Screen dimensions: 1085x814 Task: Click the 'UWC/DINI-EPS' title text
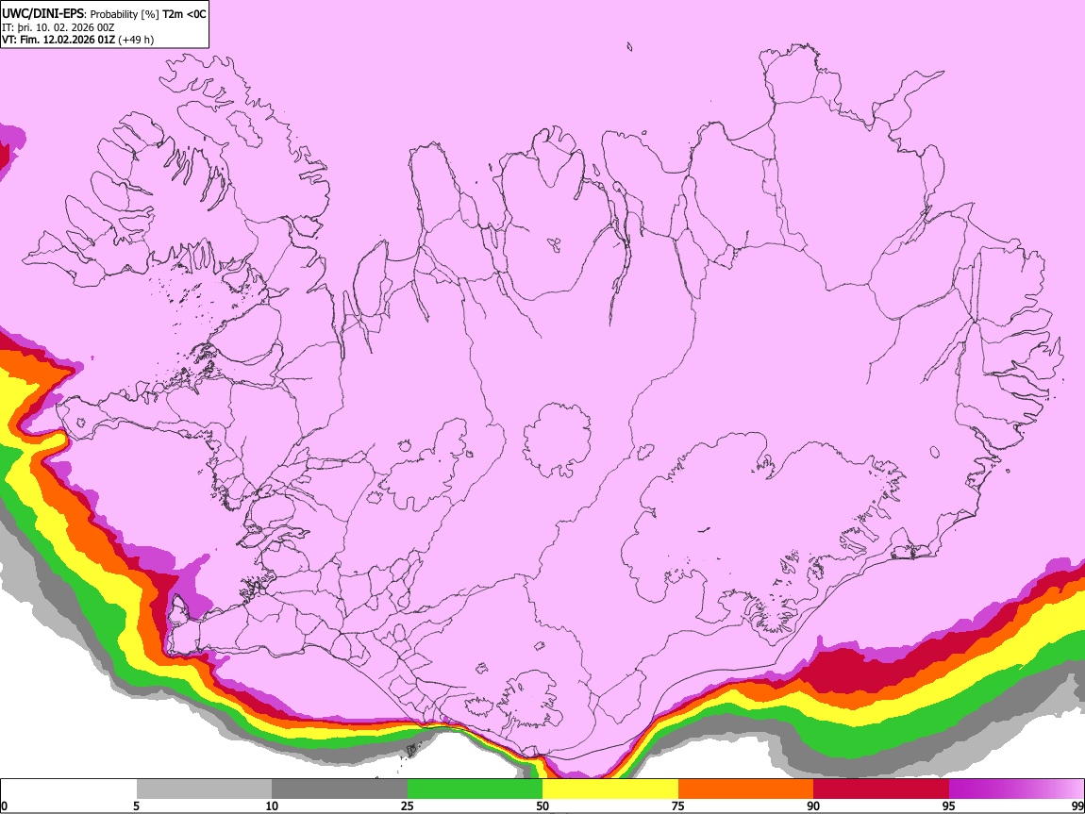43,14
